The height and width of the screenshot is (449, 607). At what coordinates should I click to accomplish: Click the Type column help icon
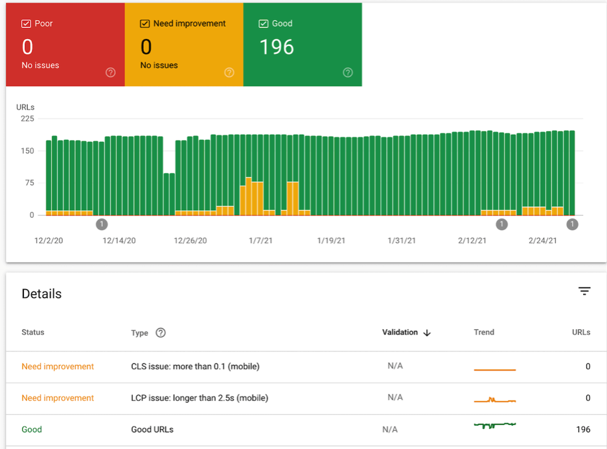[161, 332]
